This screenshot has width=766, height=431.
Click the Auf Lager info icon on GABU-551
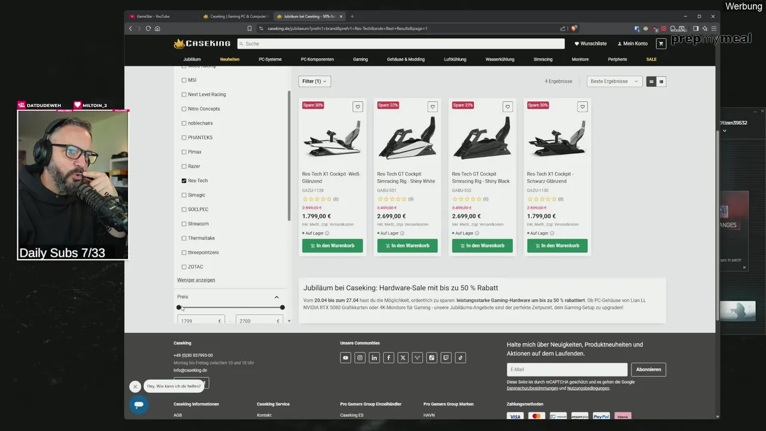(x=402, y=233)
